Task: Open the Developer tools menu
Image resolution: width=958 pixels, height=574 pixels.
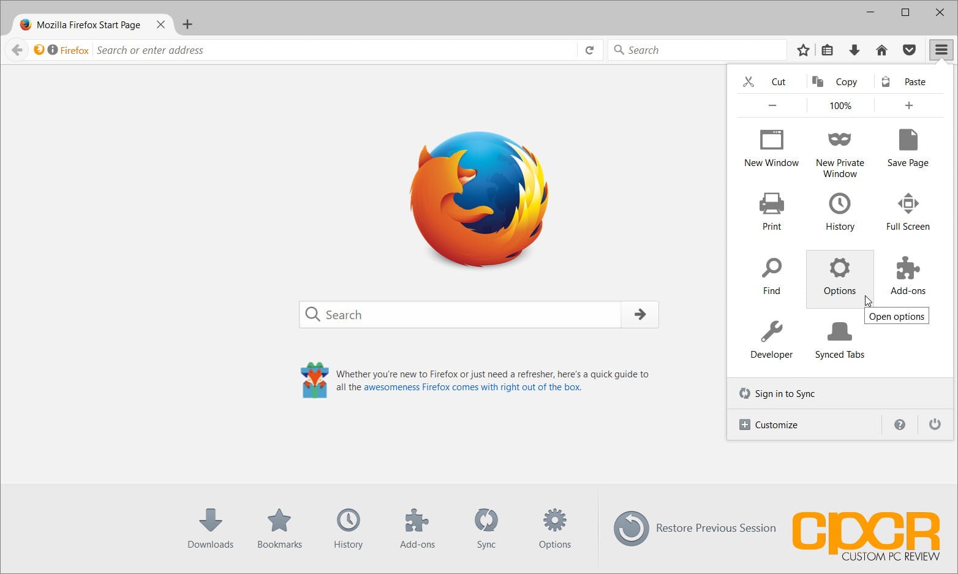Action: coord(771,341)
